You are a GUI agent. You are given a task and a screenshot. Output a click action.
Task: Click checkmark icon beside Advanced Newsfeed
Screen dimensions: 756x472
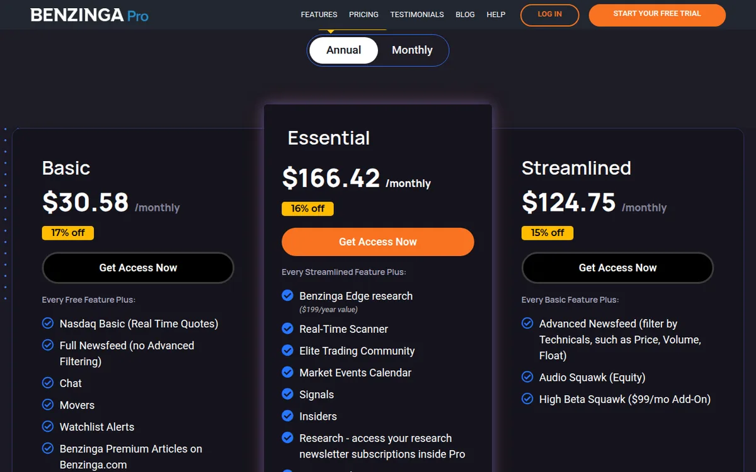point(527,323)
